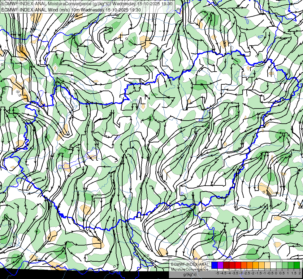Click the palest green swatch after 0
Screen dimensions: 303x279
[x=279, y=265]
